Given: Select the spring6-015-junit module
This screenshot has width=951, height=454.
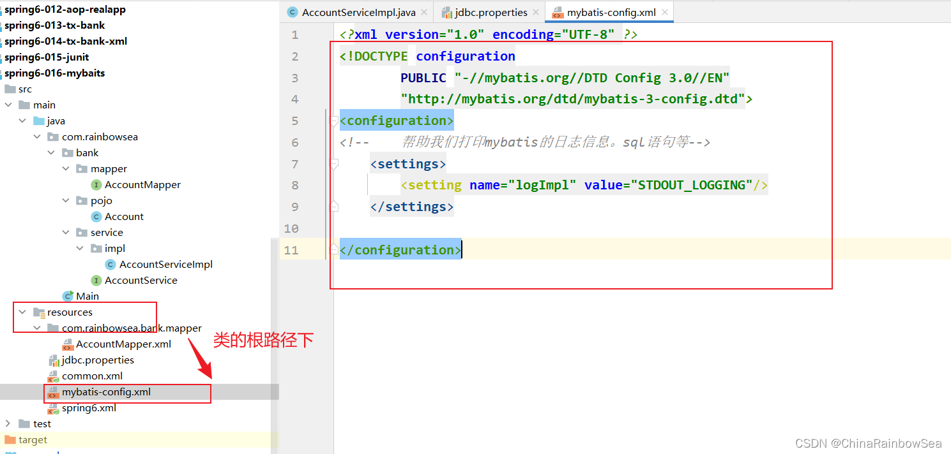Looking at the screenshot, I should tap(47, 57).
